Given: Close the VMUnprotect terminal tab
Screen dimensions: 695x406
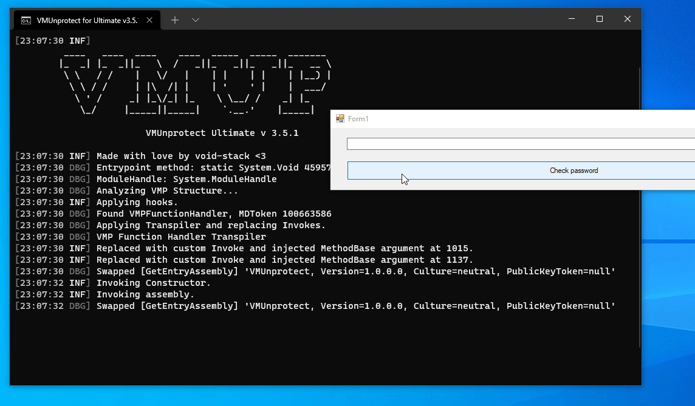Looking at the screenshot, I should pyautogui.click(x=149, y=21).
